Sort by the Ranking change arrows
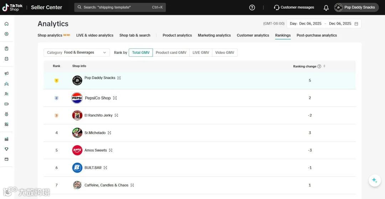The width and height of the screenshot is (385, 199). pos(324,66)
